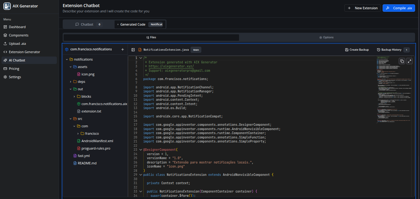Expand the deps folder
420x199 pixels.
coord(71,82)
